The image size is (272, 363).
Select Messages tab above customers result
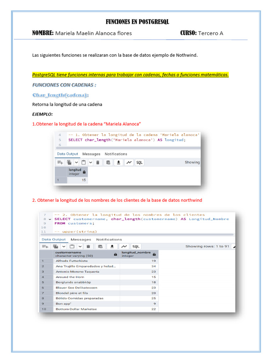click(x=81, y=240)
